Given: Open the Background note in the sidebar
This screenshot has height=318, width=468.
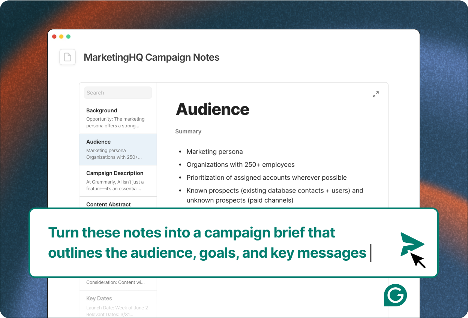Looking at the screenshot, I should coord(118,118).
